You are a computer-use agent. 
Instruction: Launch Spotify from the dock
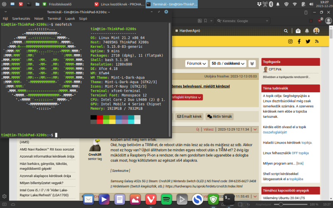(x=166, y=199)
